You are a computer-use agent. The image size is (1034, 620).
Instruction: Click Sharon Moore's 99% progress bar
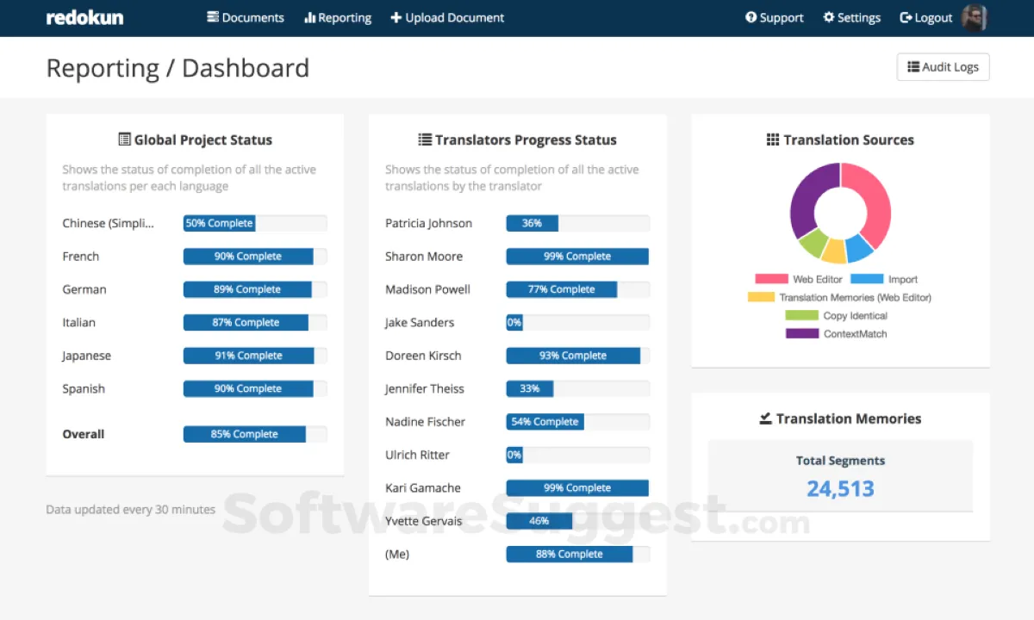577,257
